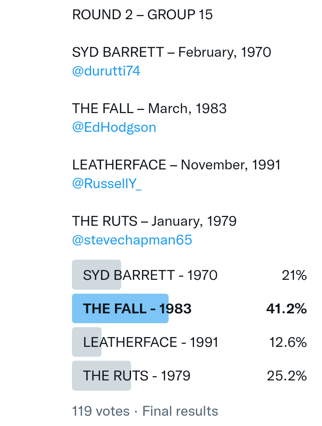Viewport: 322px width, 426px height.
Task: Select THE FALL - 1983 poll option label
Action: [137, 308]
